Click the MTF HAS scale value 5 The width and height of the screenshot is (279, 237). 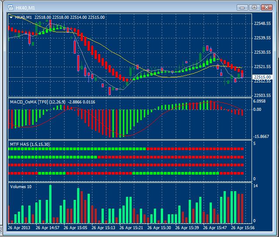[x=255, y=144]
